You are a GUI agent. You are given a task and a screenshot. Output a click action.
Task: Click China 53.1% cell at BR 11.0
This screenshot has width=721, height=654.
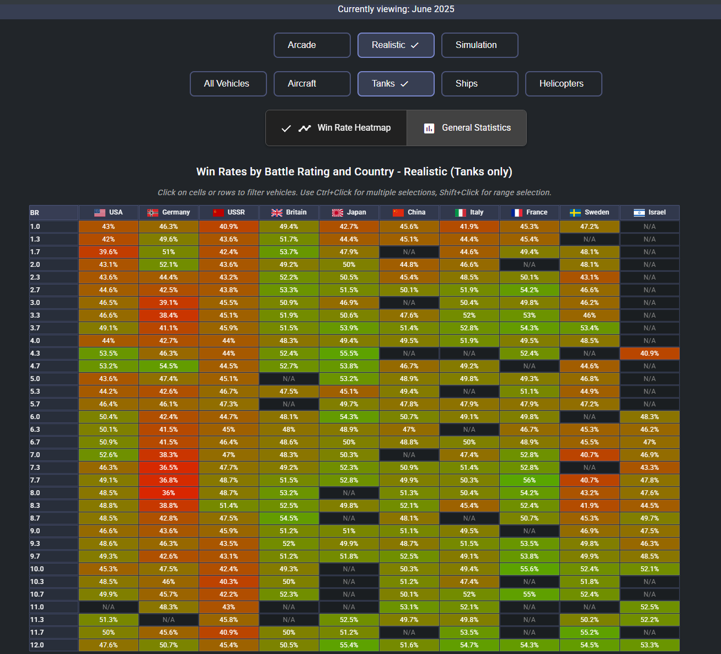409,607
